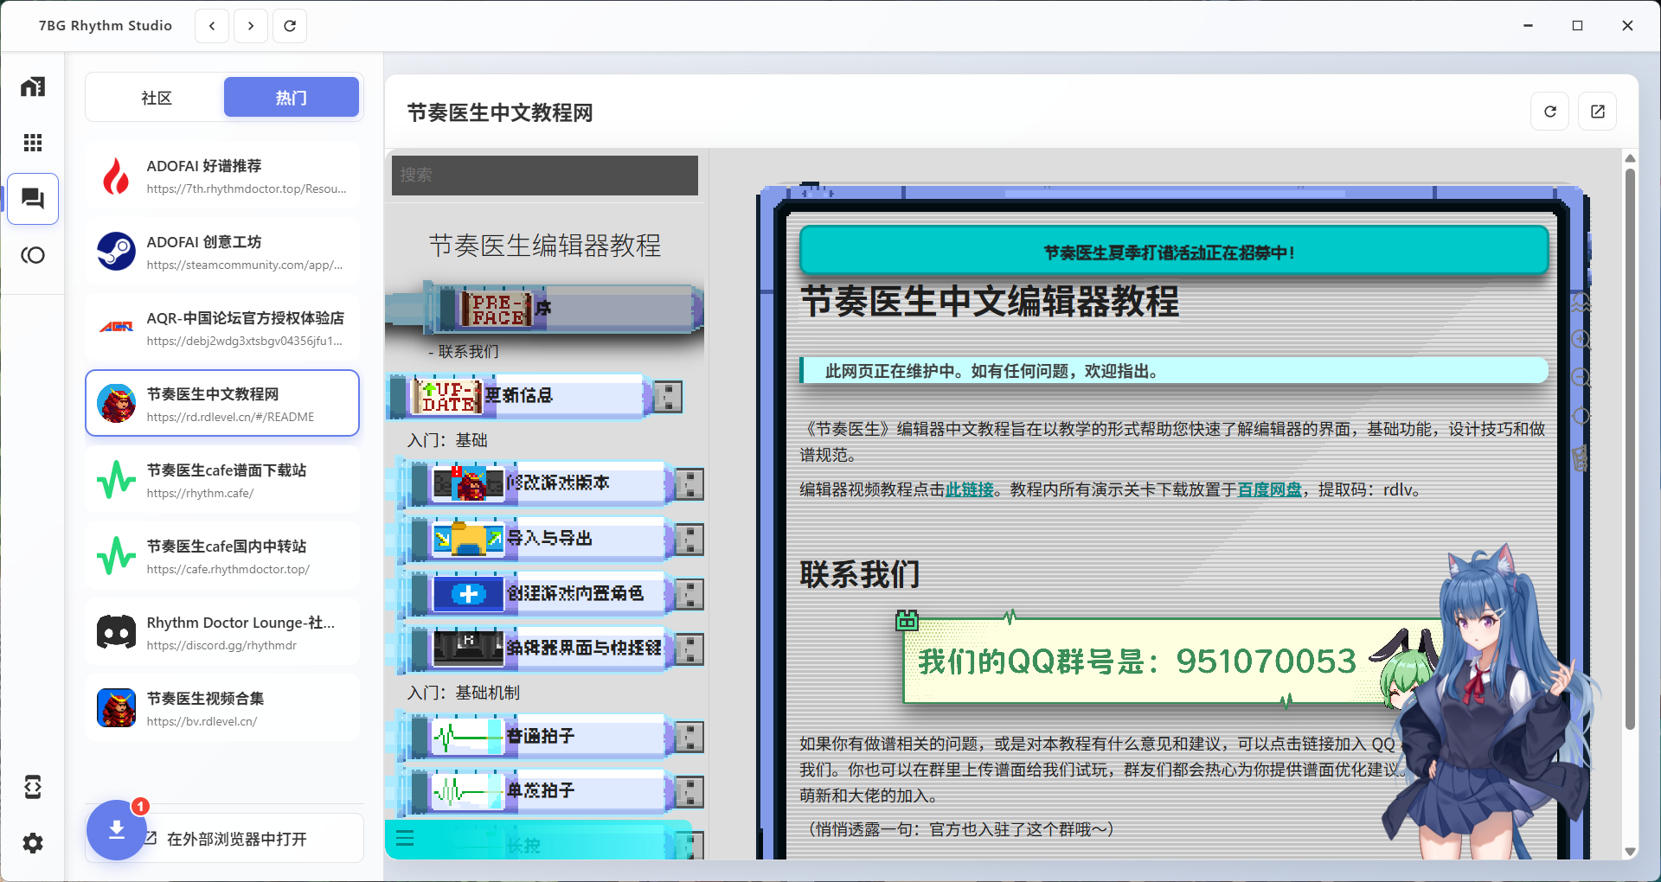
Task: Switch to the 社区 tab
Action: tap(155, 97)
